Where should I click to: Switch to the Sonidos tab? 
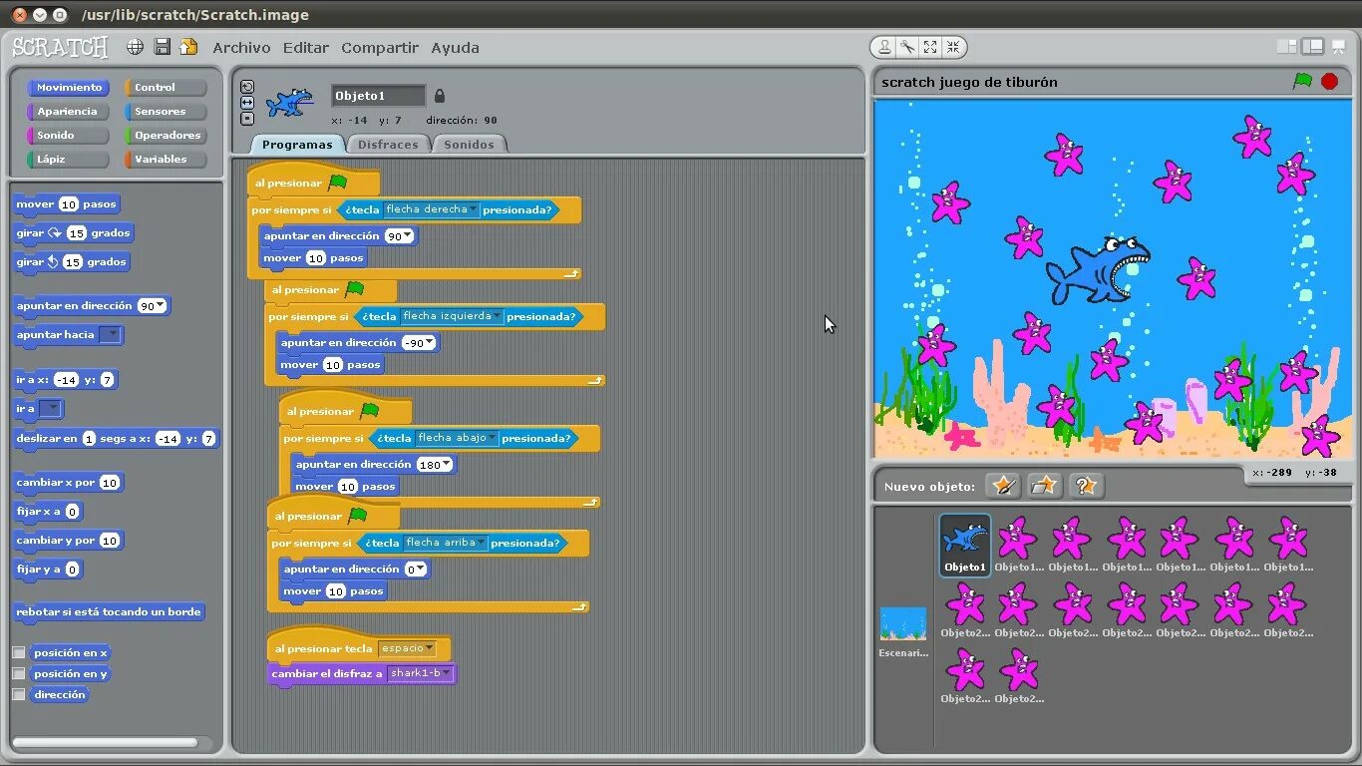pyautogui.click(x=469, y=144)
